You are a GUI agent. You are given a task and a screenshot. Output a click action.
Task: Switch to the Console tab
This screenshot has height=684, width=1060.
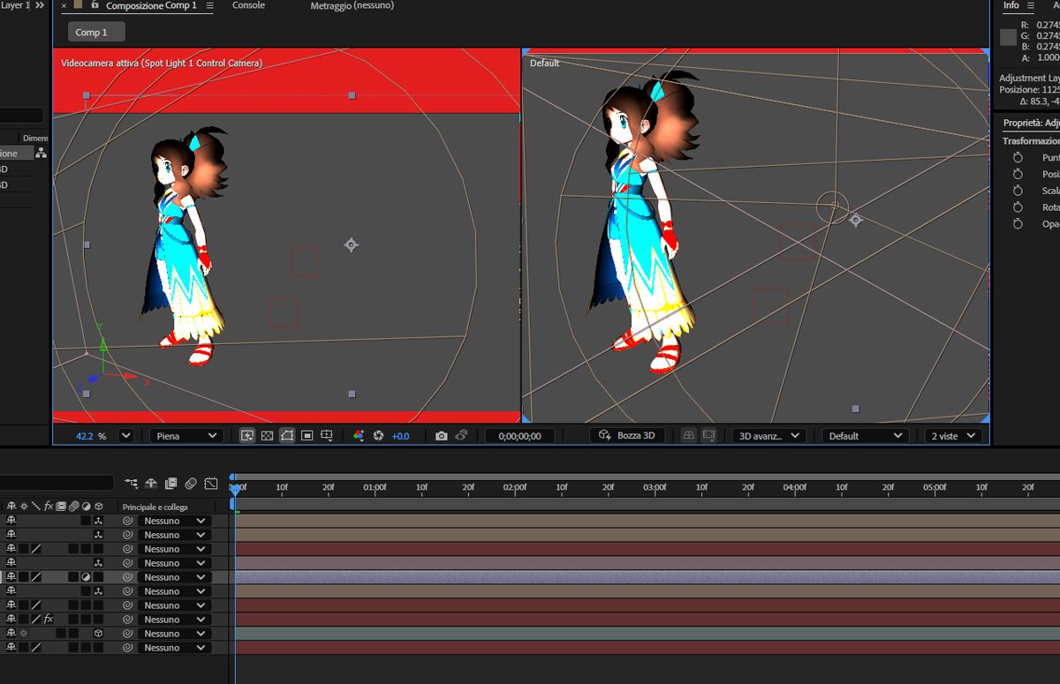[248, 6]
